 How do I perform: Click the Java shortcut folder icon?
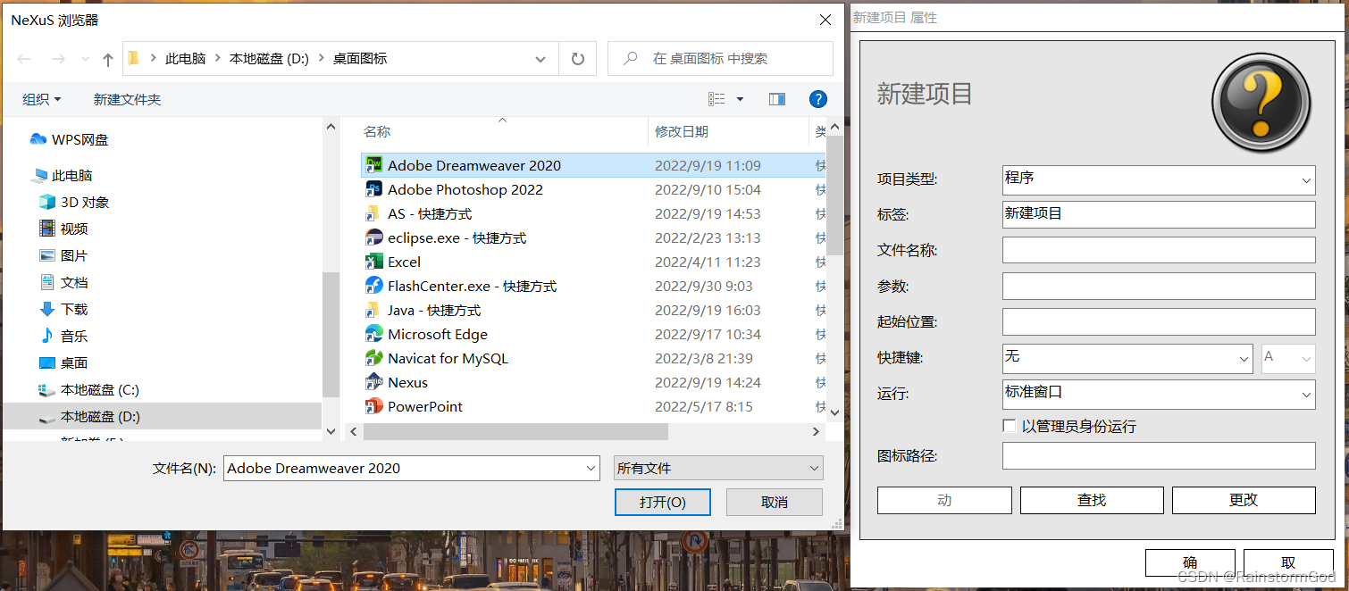[374, 310]
